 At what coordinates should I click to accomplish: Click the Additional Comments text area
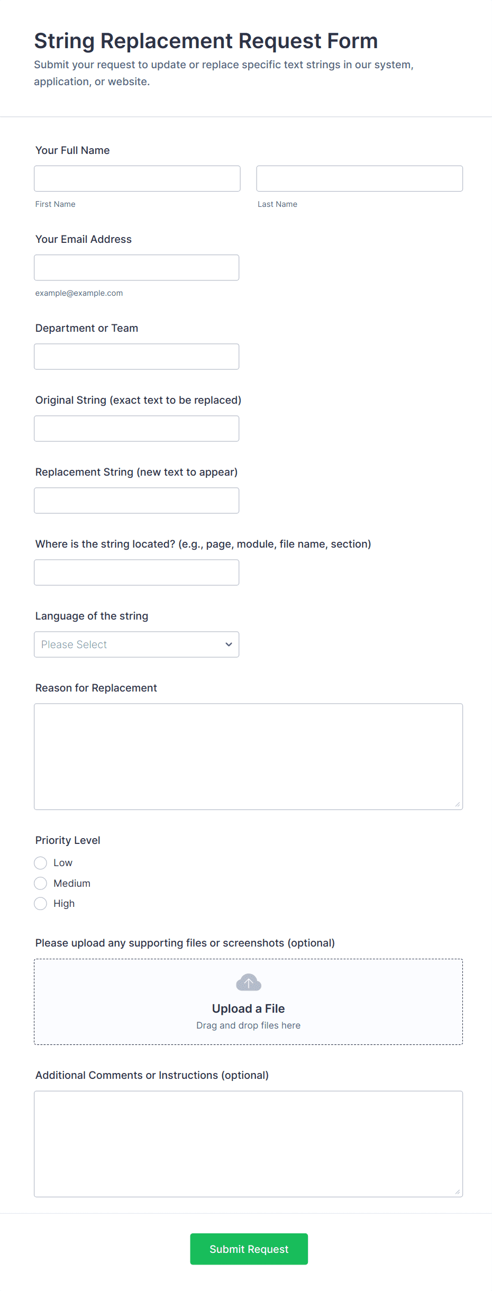(x=248, y=1144)
